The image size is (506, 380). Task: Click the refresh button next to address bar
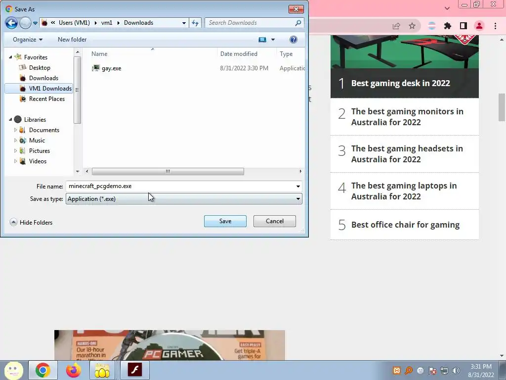(x=195, y=23)
